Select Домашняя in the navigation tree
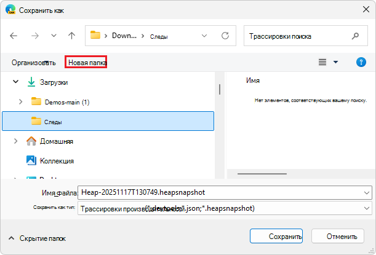The height and width of the screenshot is (255, 376). (x=57, y=141)
